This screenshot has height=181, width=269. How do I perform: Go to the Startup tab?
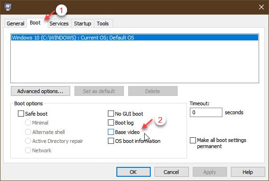coord(82,24)
